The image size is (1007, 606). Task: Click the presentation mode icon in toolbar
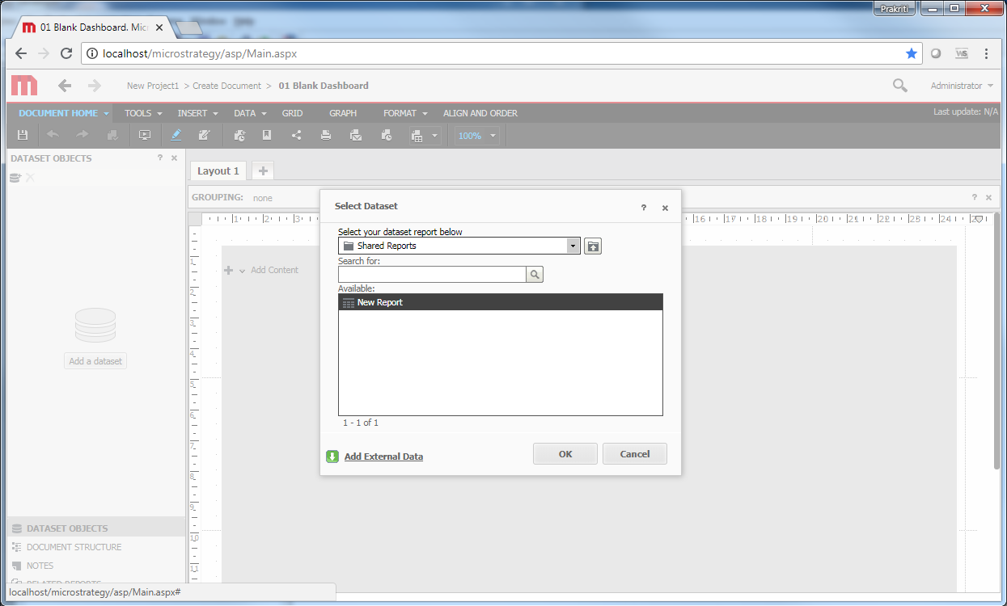click(145, 136)
